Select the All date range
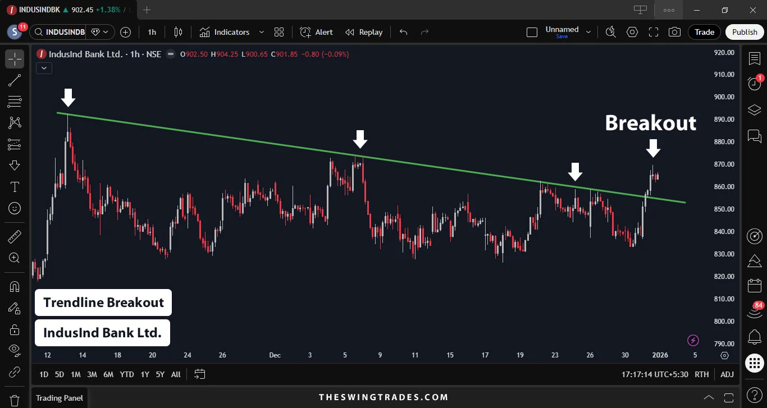Screen dimensions: 767x408 click(176, 374)
